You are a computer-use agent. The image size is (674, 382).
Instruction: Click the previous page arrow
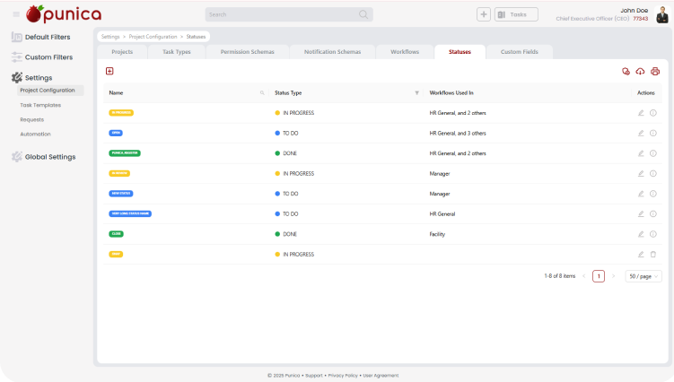point(583,276)
